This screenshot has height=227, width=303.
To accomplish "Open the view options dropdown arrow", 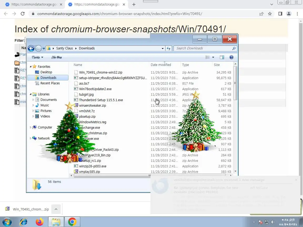I will [x=213, y=57].
